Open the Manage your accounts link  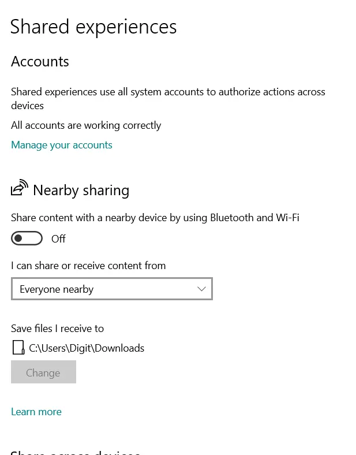pyautogui.click(x=62, y=145)
